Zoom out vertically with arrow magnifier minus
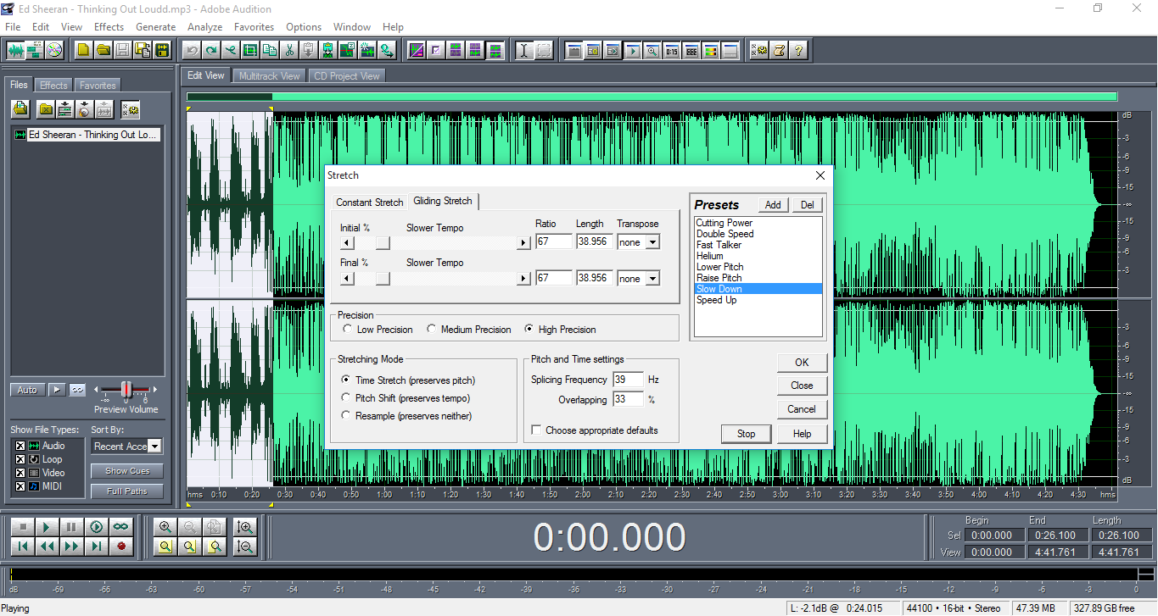Viewport: 1158px width, 616px height. 246,547
